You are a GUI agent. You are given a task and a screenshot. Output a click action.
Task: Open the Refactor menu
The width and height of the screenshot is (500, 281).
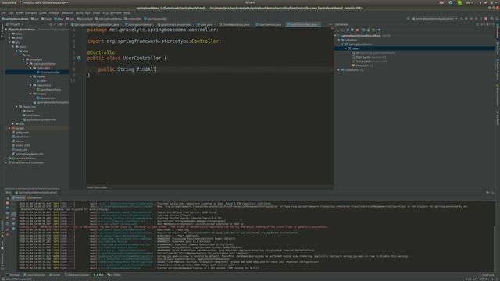click(x=67, y=13)
